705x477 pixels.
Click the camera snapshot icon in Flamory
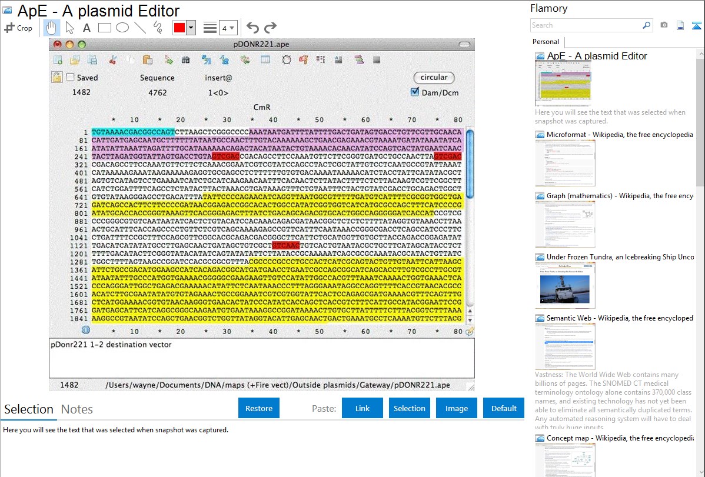664,25
